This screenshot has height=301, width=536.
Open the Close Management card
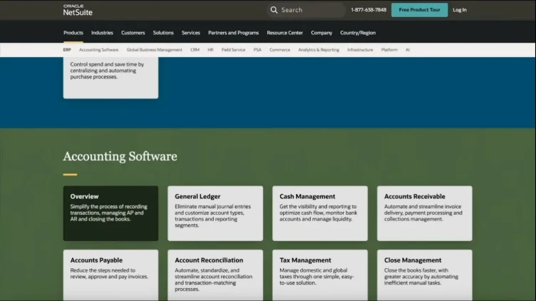[x=425, y=275]
